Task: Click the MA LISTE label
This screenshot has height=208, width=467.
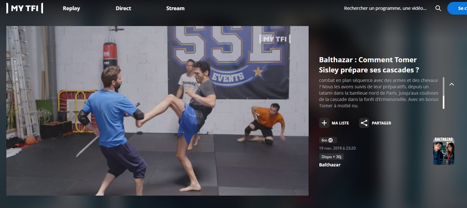Action: (340, 123)
